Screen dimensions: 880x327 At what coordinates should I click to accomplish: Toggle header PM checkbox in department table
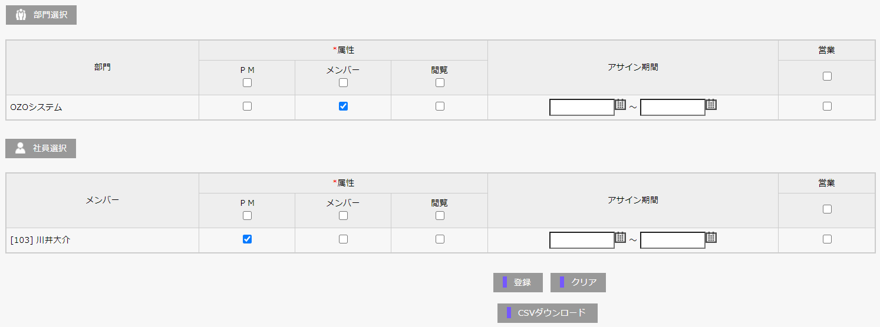pos(248,83)
